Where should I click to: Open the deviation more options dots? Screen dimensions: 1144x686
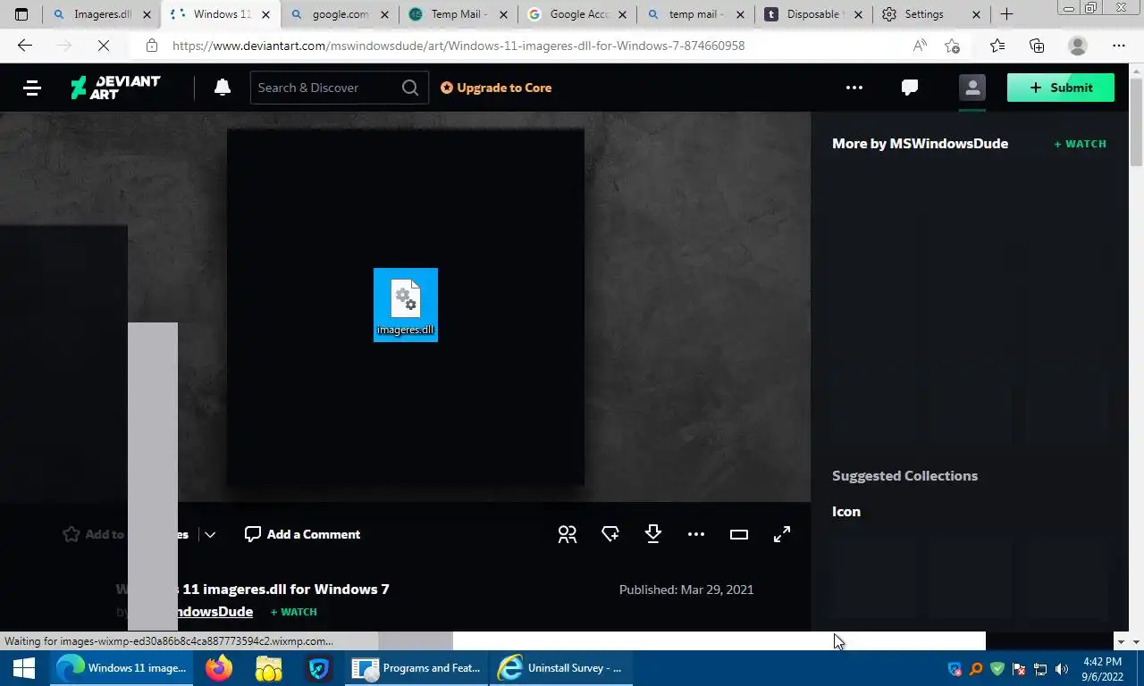(x=696, y=534)
